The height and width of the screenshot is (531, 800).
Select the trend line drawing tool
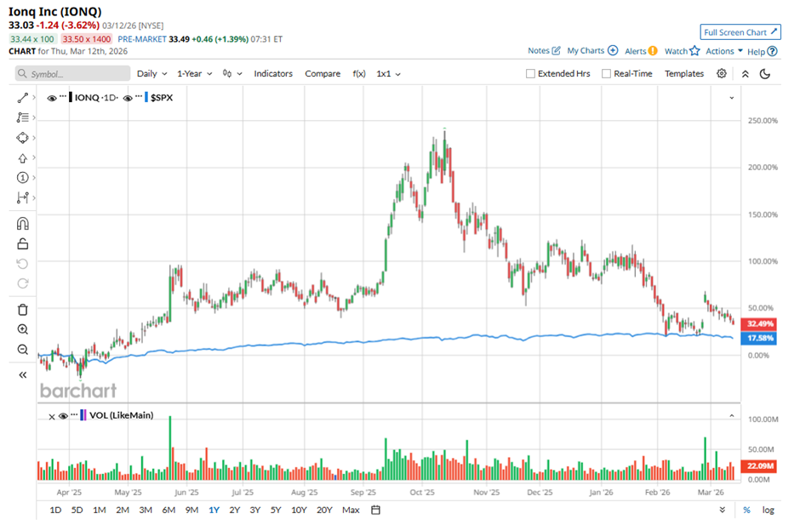pyautogui.click(x=23, y=98)
